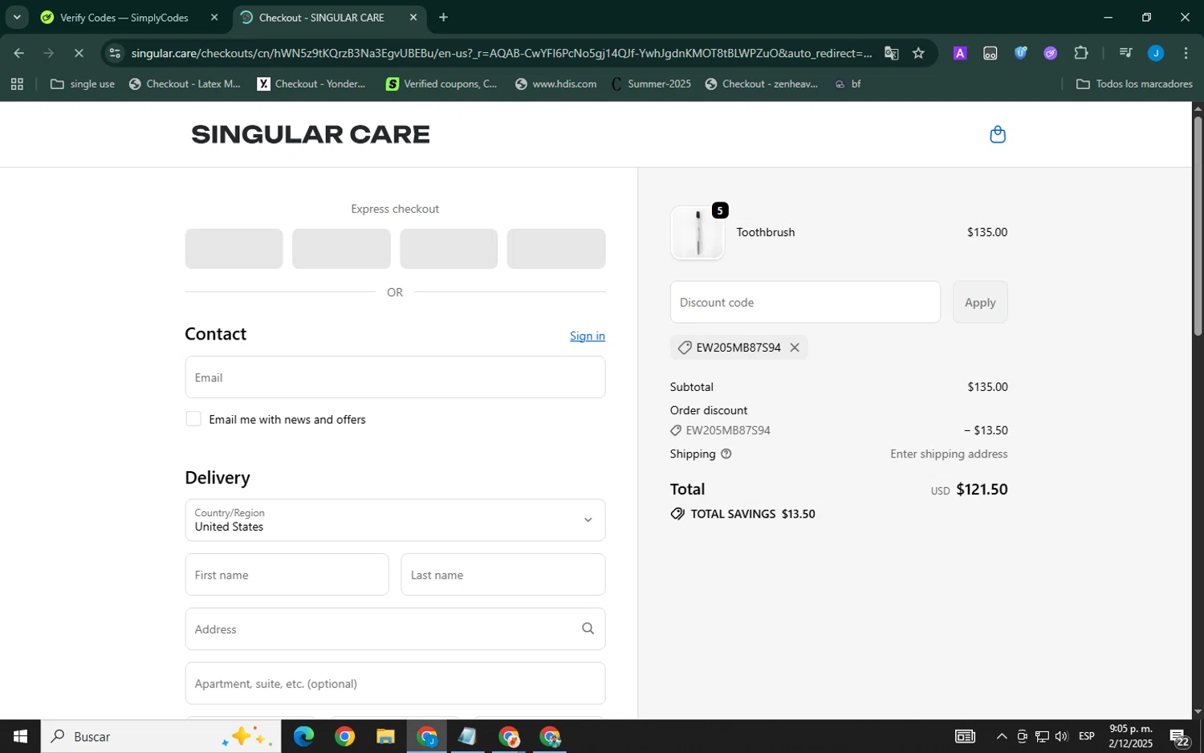Open the notification center icon
The image size is (1204, 753).
[x=1179, y=737]
